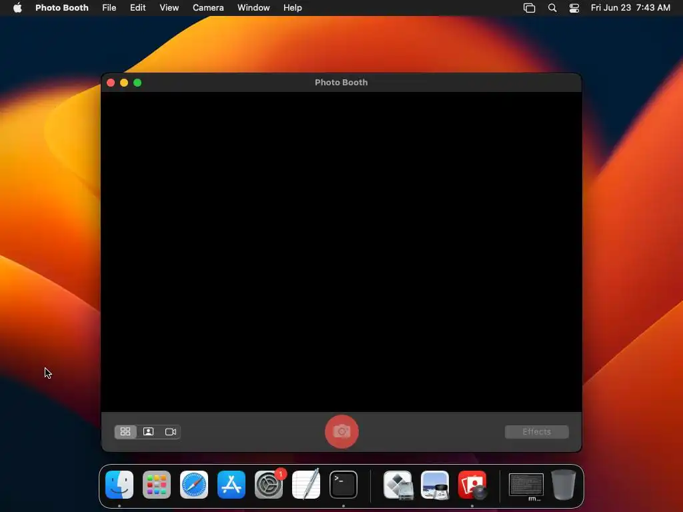The image size is (683, 512).
Task: Open the Camera menu
Action: coord(208,8)
